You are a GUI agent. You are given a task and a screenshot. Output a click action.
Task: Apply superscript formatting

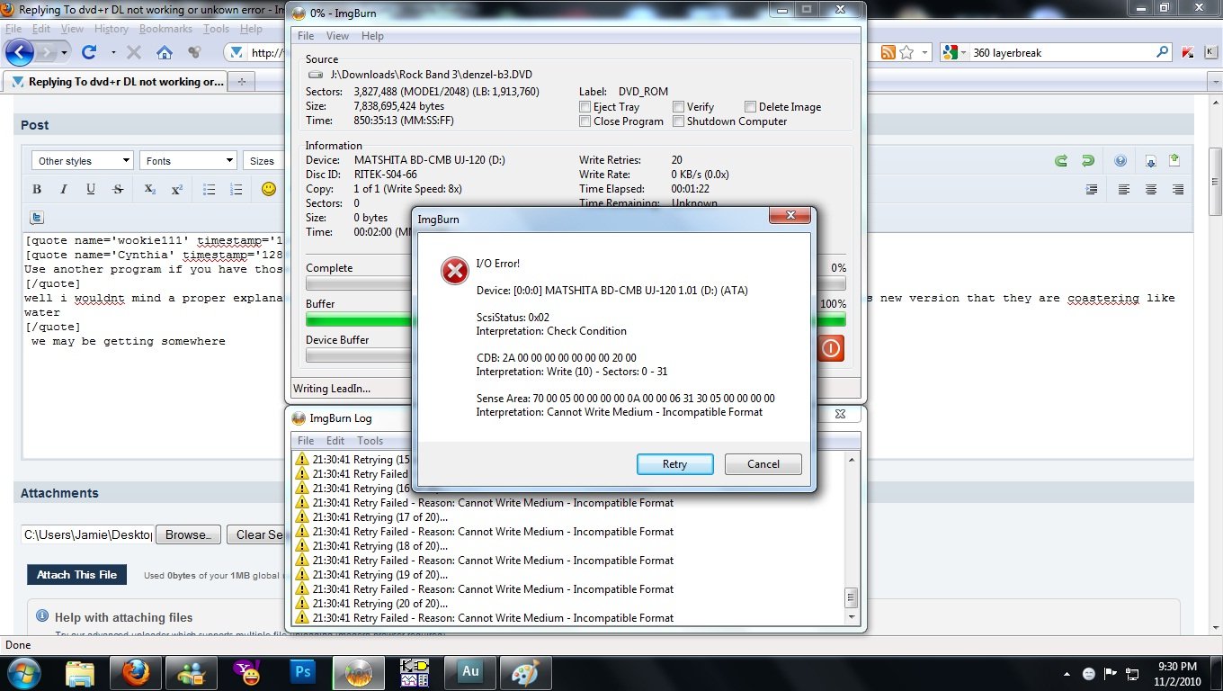[177, 189]
